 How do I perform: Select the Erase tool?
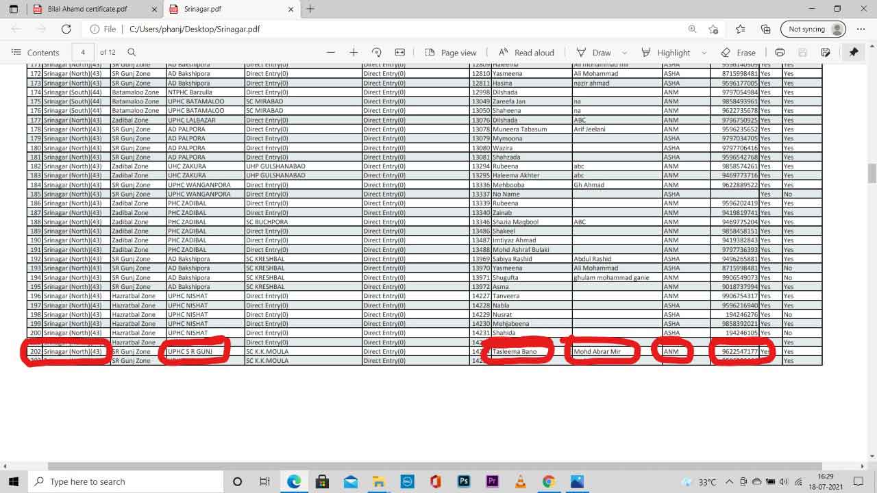click(738, 53)
